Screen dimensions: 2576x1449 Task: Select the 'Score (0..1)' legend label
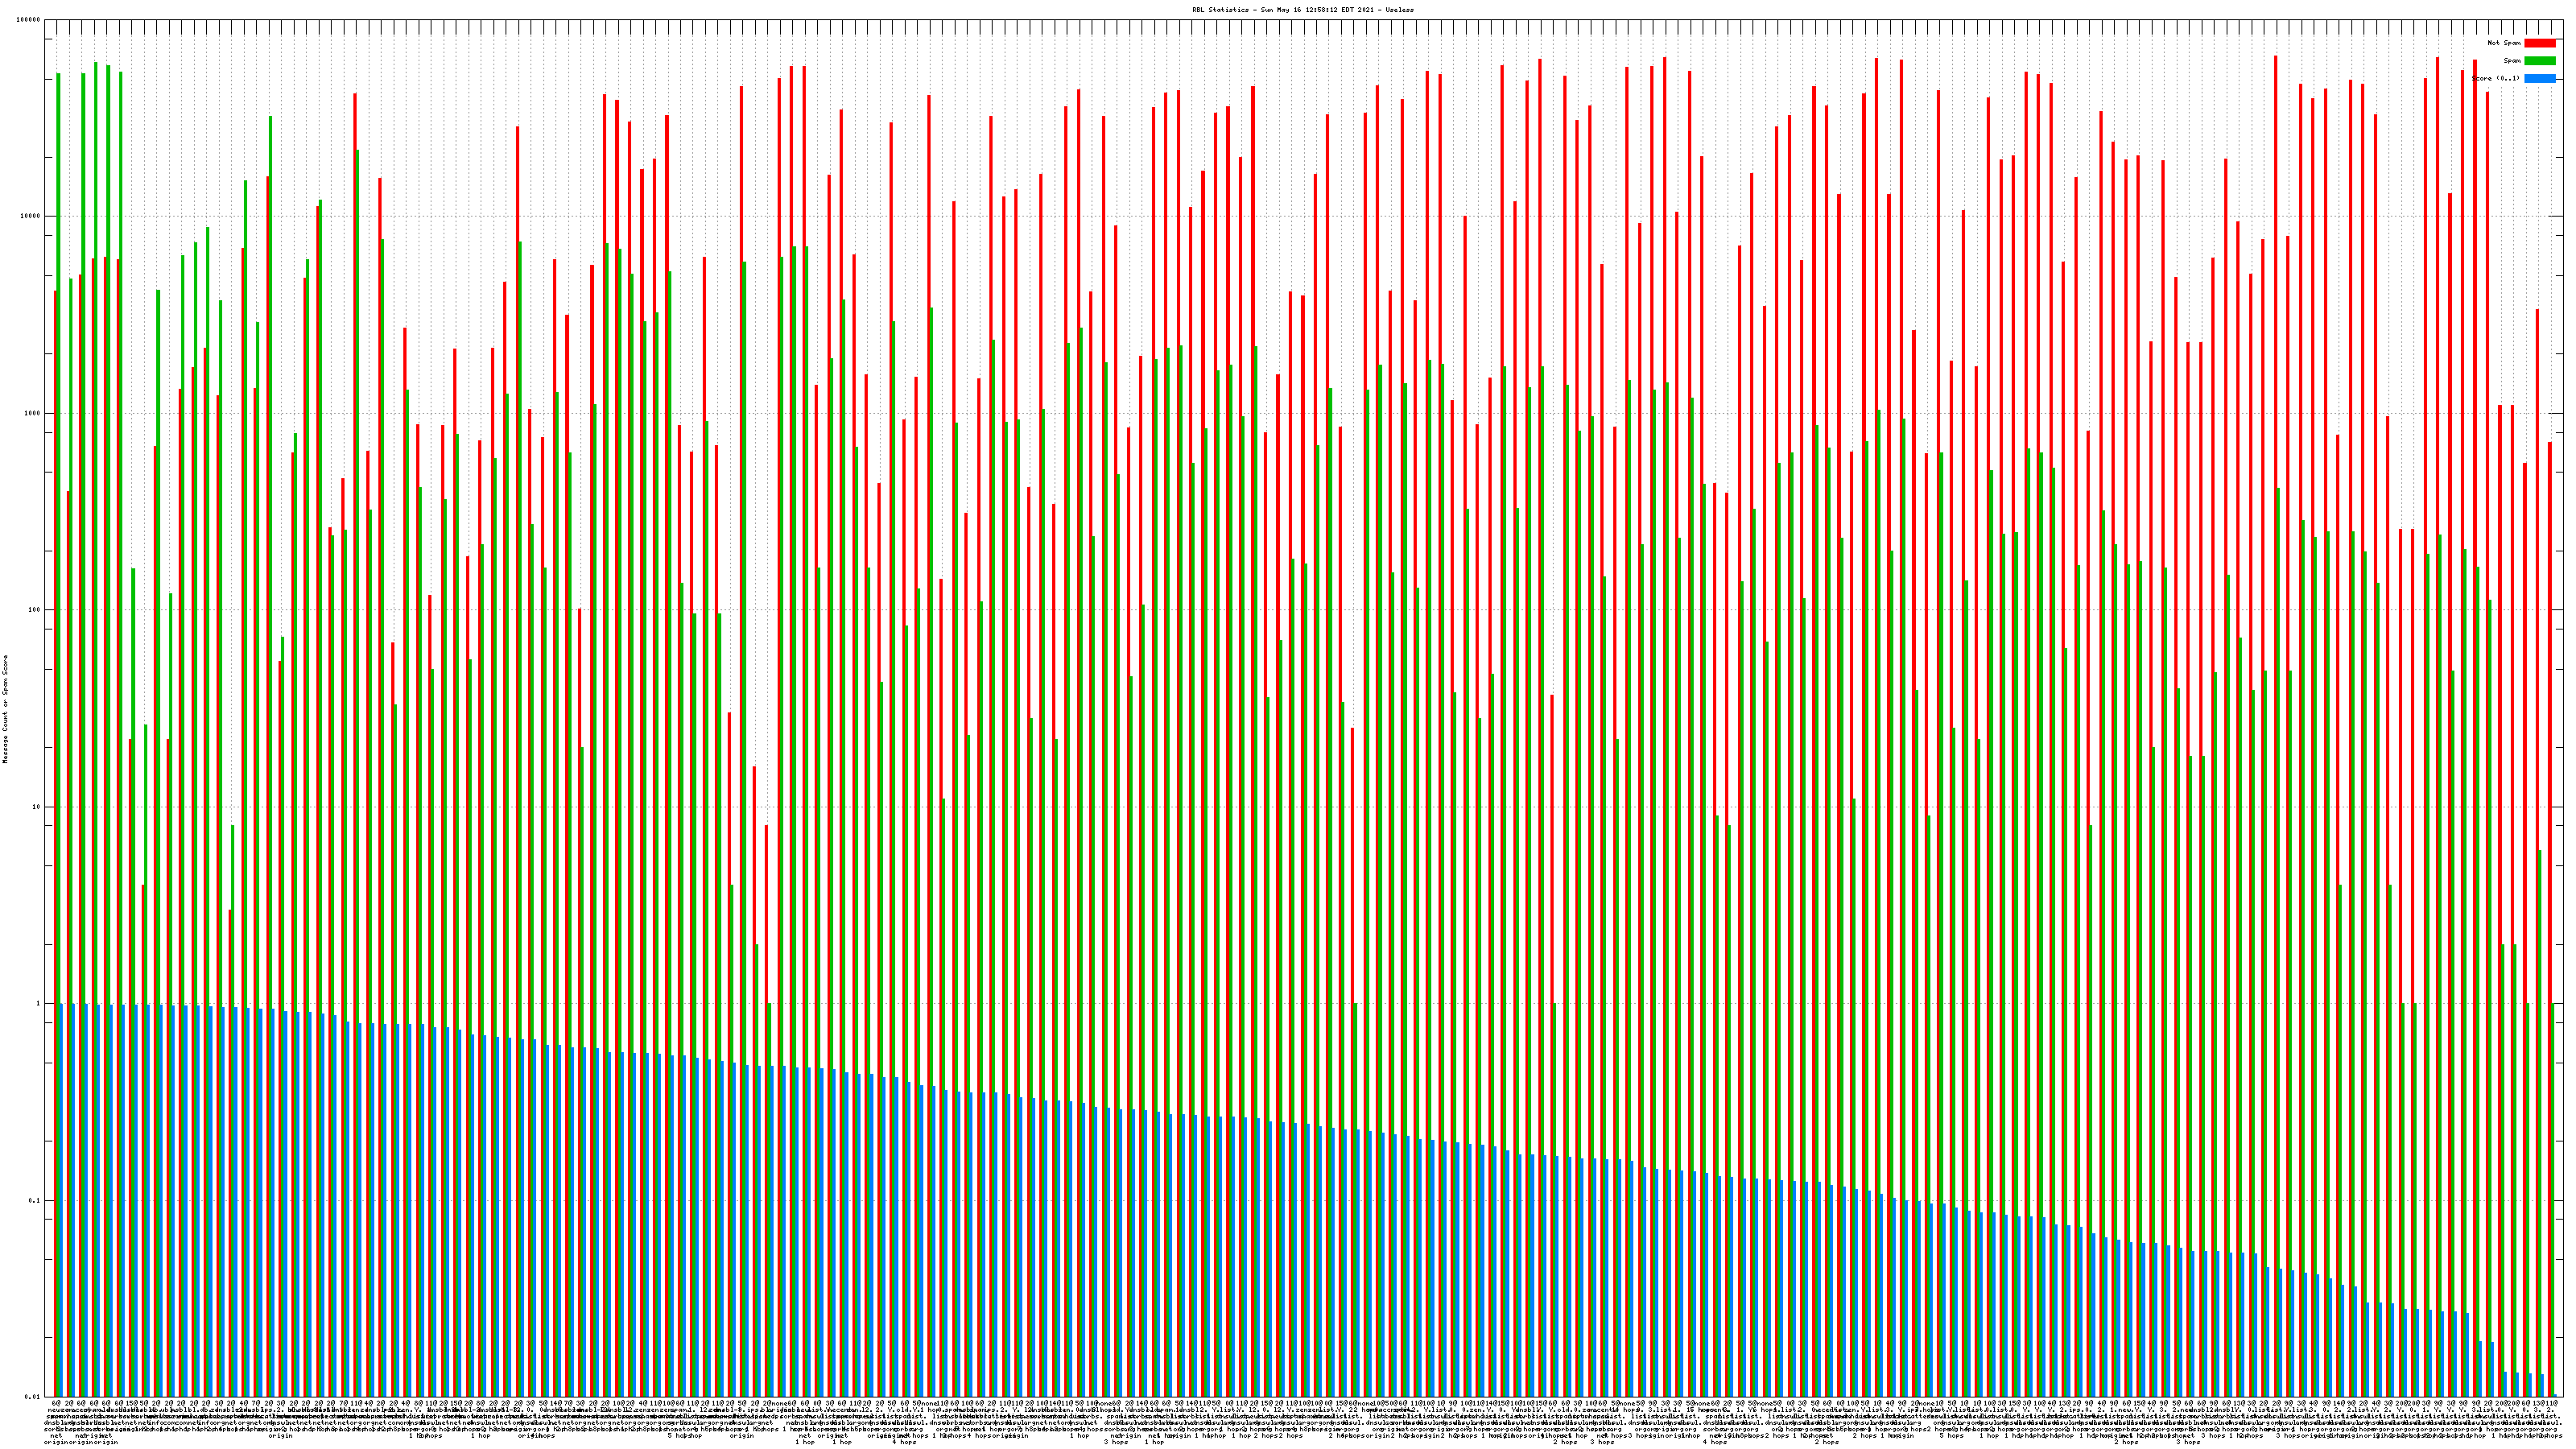tap(2495, 78)
